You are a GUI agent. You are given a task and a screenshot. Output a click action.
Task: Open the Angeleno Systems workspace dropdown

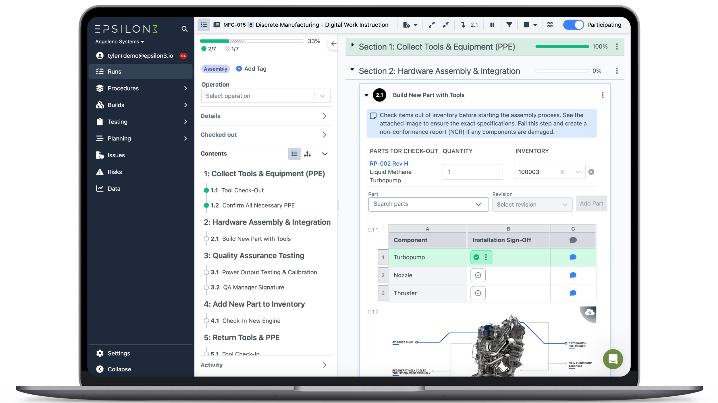pyautogui.click(x=119, y=42)
